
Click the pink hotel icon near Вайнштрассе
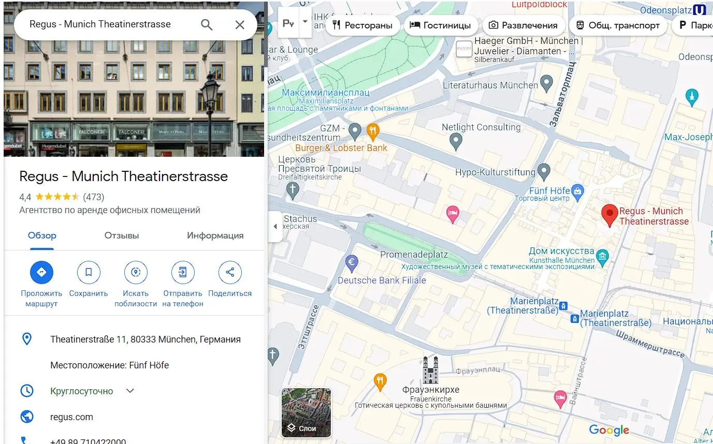560,398
